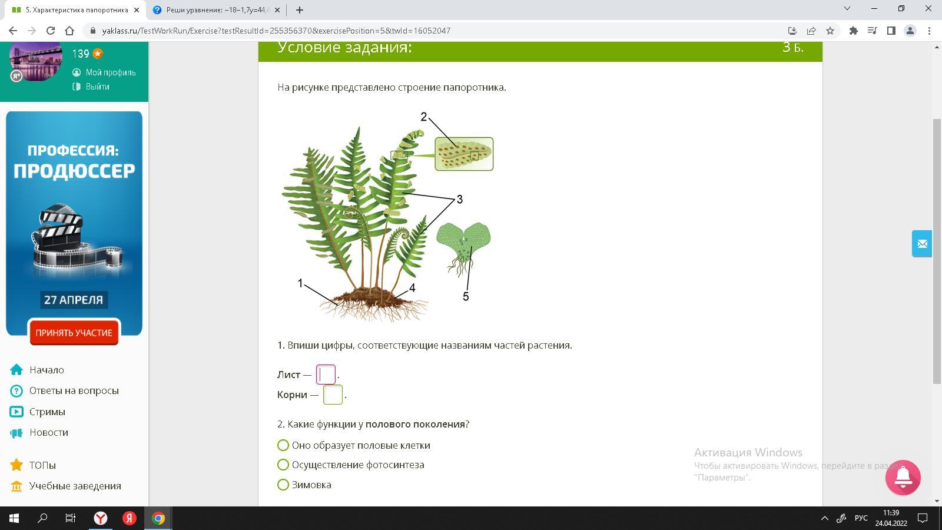Click the orange star points badge
This screenshot has width=942, height=530.
pos(98,54)
